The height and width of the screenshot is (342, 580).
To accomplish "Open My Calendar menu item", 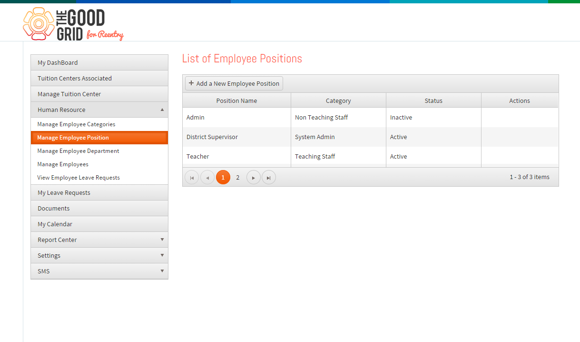I will tap(99, 224).
